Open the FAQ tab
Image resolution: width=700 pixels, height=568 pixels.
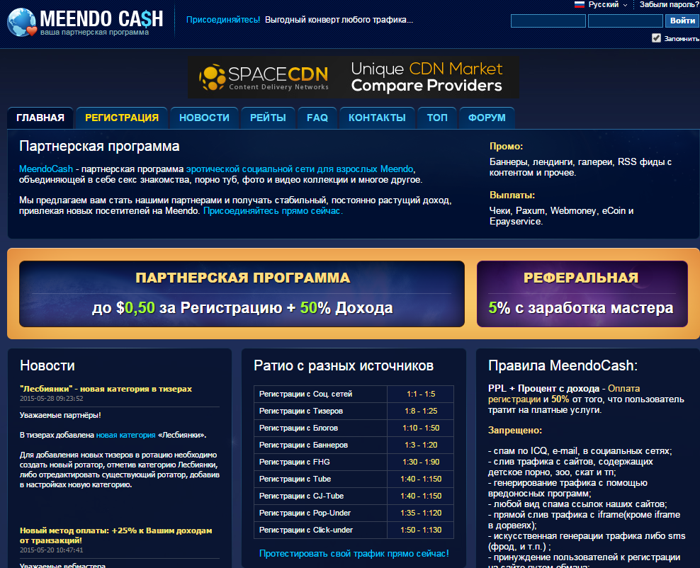click(x=317, y=118)
